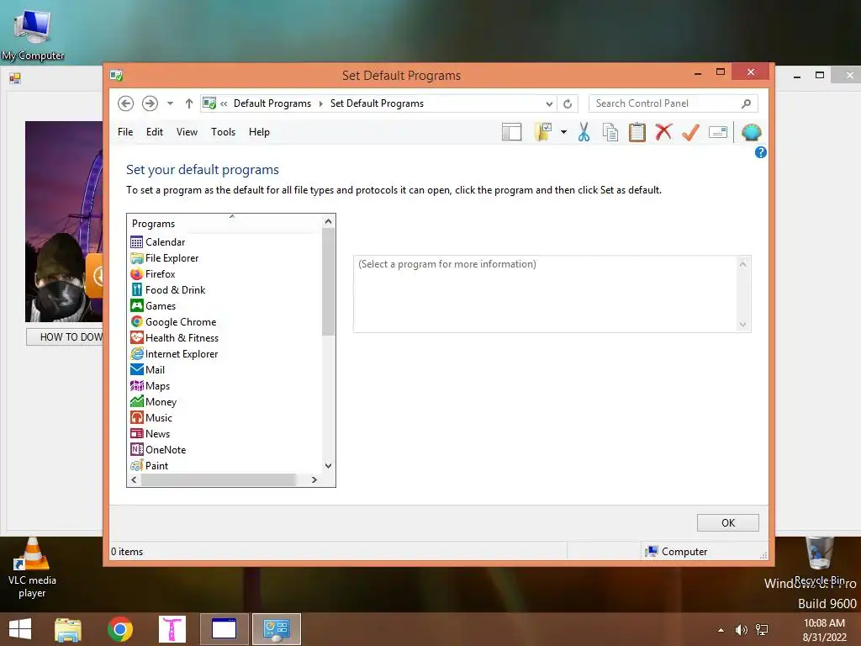Click the blue shell icon in toolbar

point(751,132)
